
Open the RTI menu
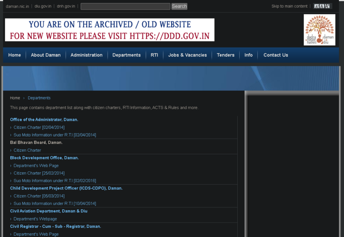(x=154, y=55)
